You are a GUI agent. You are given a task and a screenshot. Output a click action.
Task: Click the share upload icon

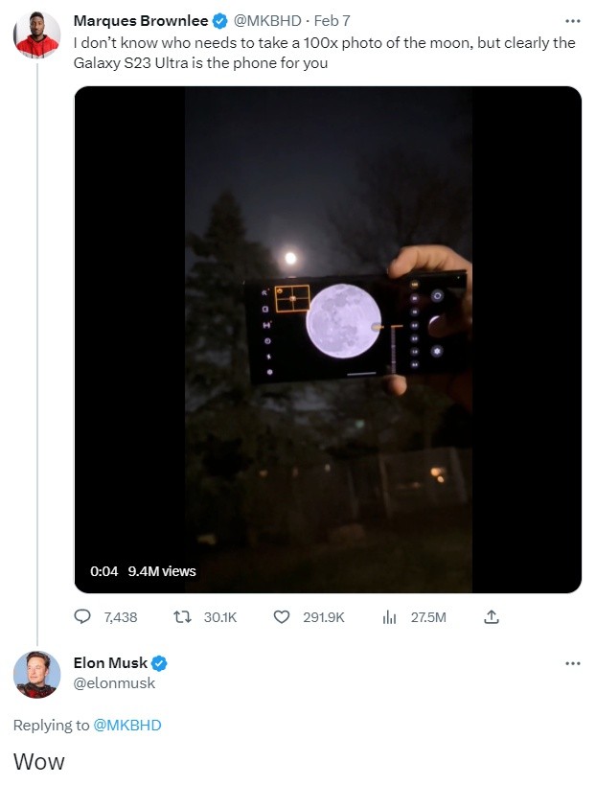(492, 617)
